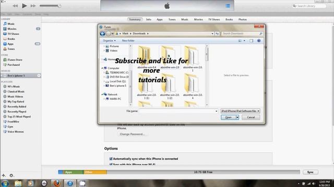The image size is (334, 187).
Task: Click the iTunes taskbar icon
Action: pyautogui.click(x=70, y=183)
